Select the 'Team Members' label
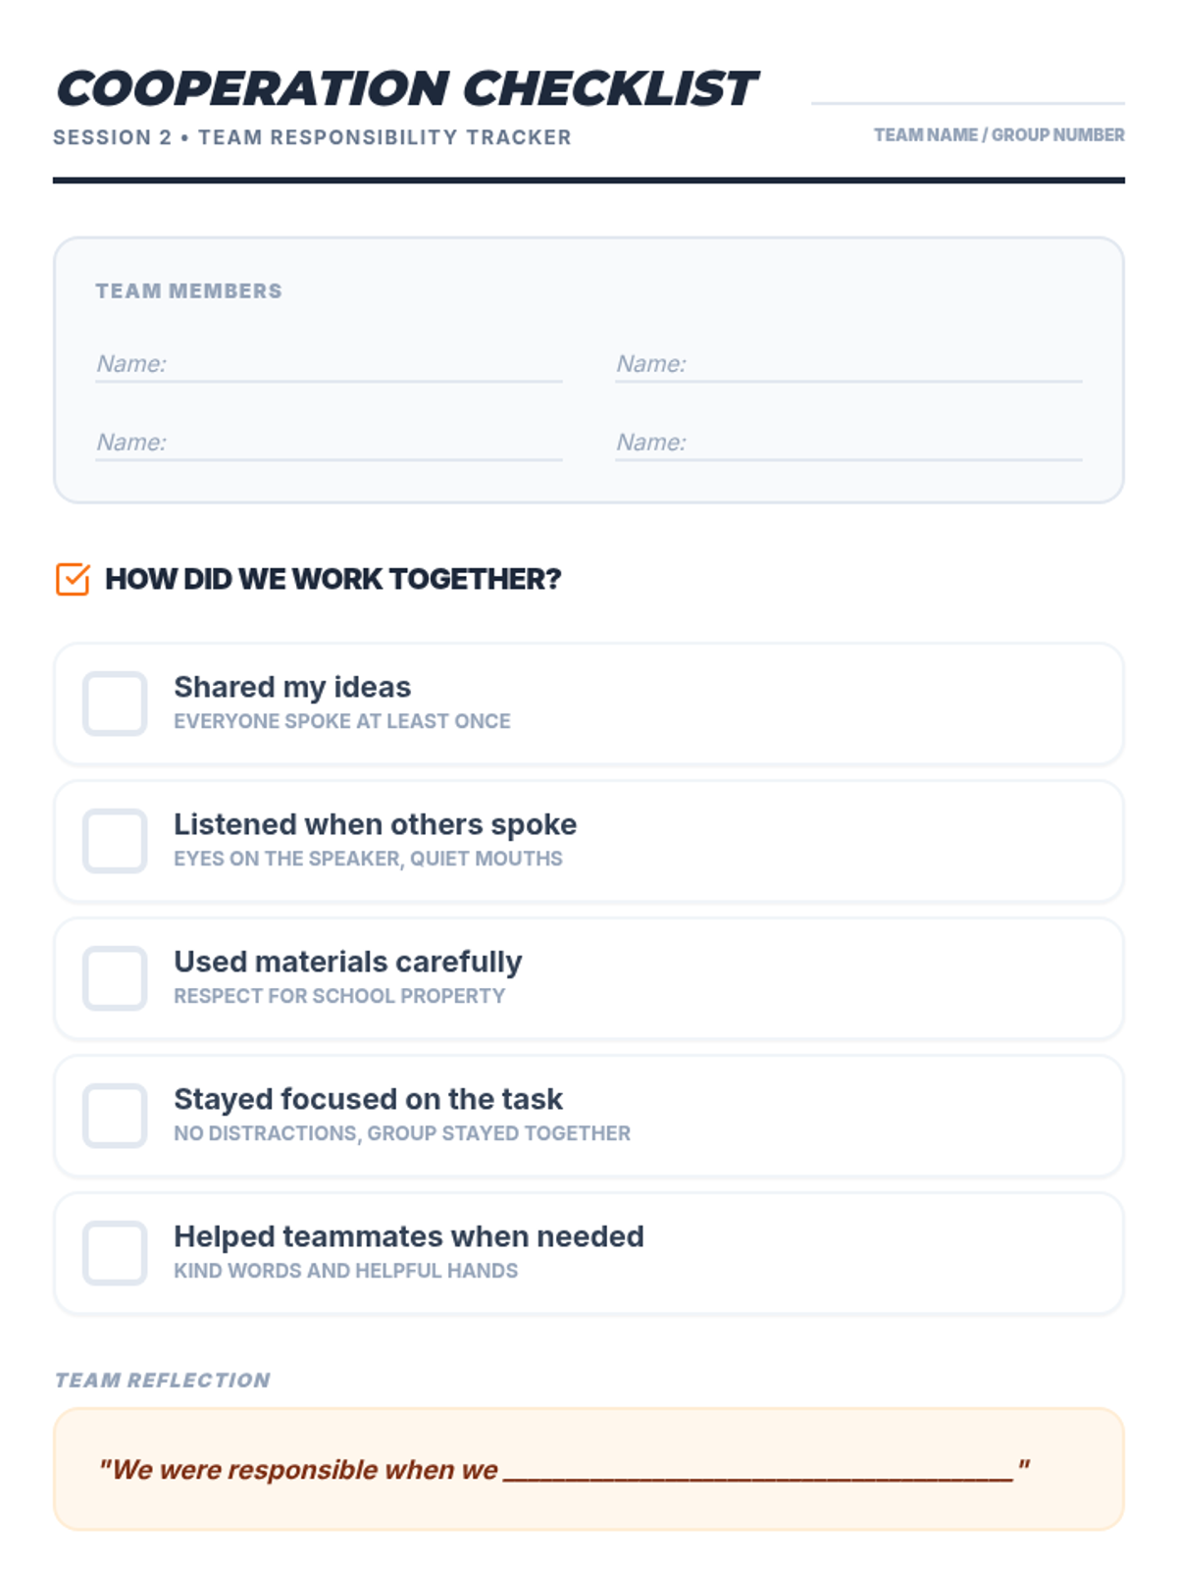The height and width of the screenshot is (1570, 1177). [x=188, y=291]
